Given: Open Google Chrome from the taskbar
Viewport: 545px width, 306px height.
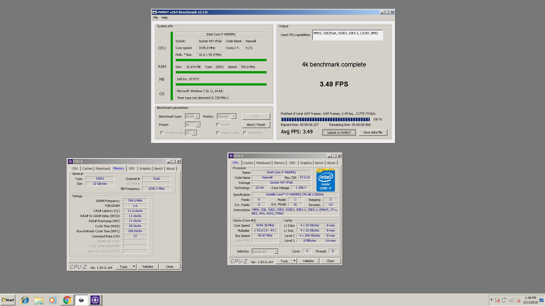Looking at the screenshot, I should 67,300.
